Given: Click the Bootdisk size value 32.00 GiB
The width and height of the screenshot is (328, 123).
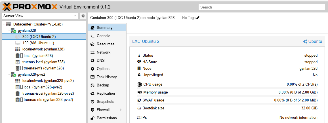Looking at the screenshot, I should coord(309,108).
